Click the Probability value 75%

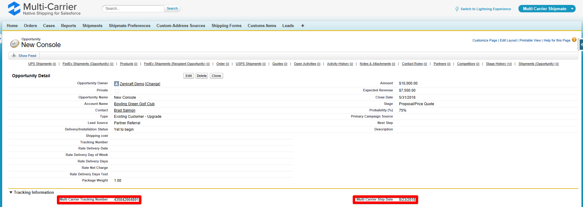pos(403,110)
